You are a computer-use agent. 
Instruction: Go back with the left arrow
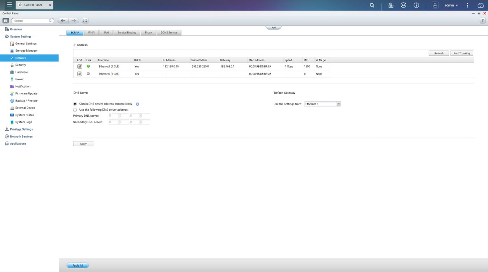[63, 21]
